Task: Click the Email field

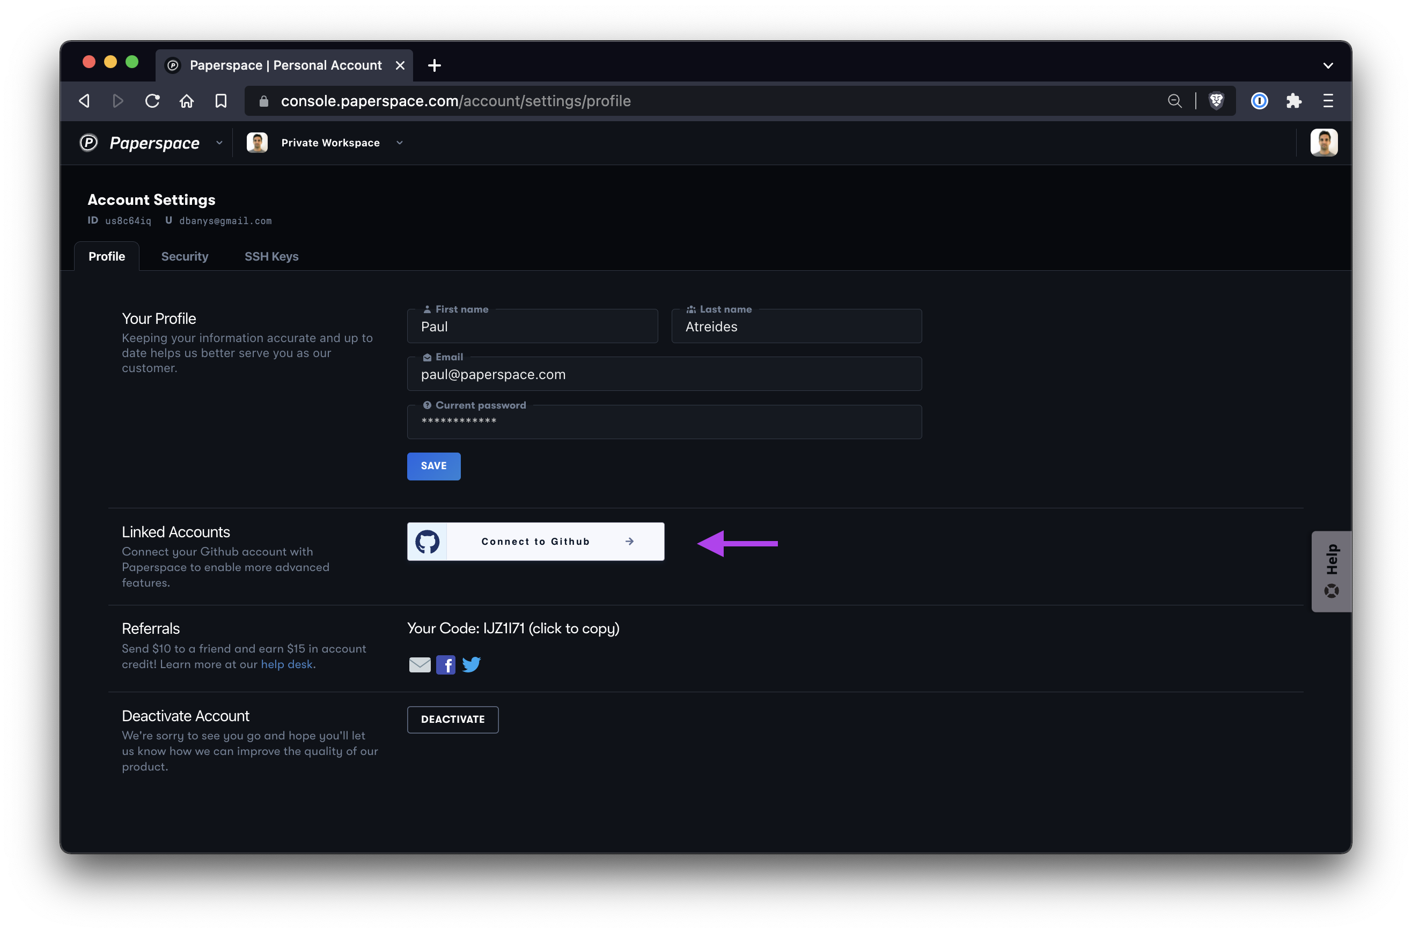Action: 664,374
